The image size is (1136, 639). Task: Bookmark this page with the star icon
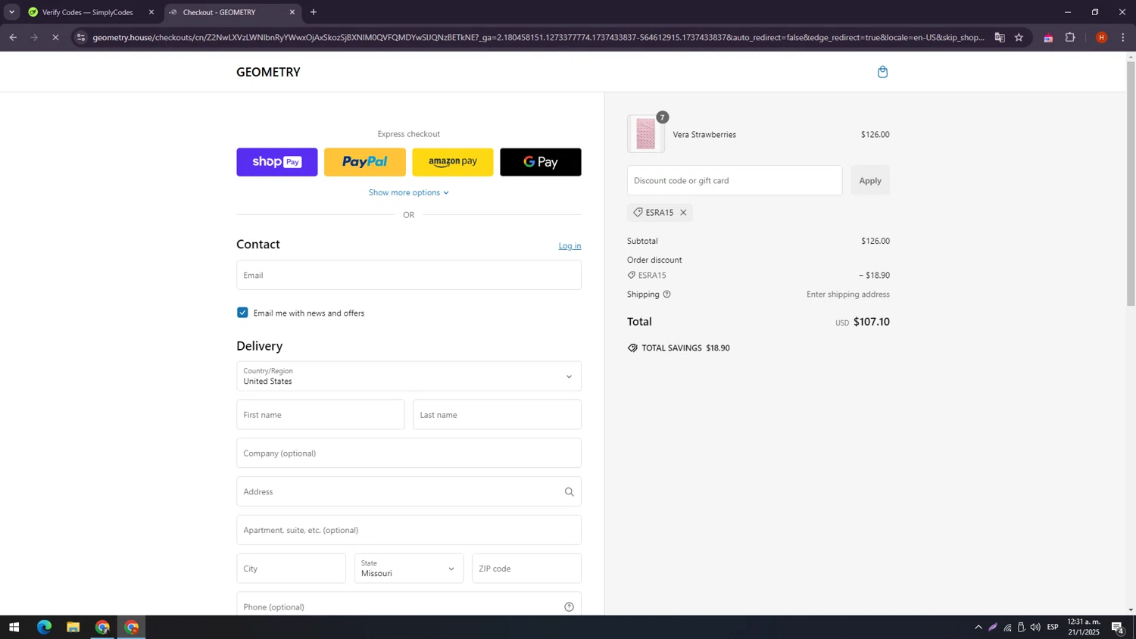(1019, 37)
